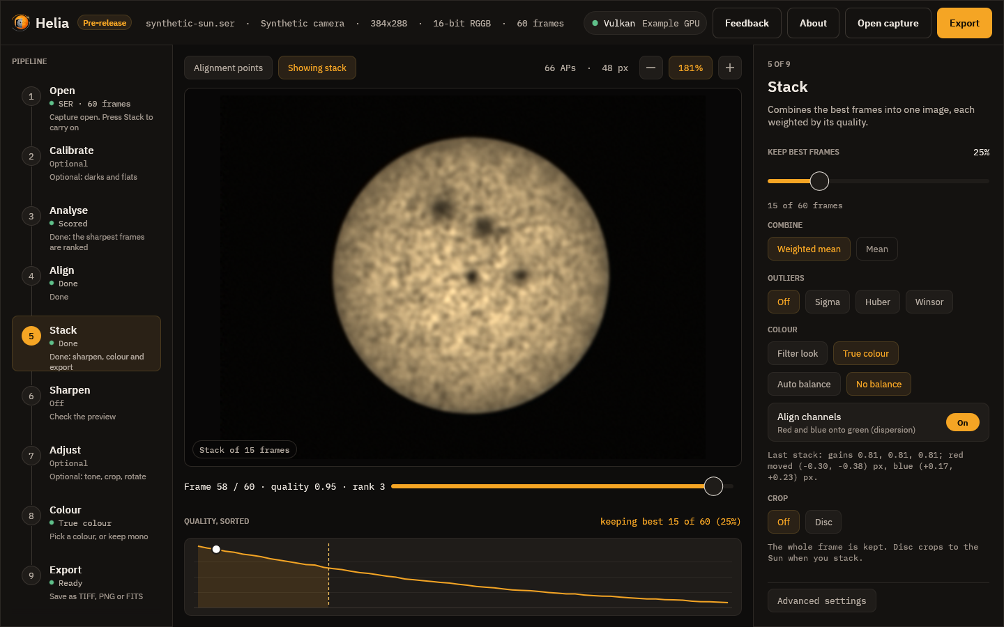Click the frame scrubber slider handle

click(713, 486)
